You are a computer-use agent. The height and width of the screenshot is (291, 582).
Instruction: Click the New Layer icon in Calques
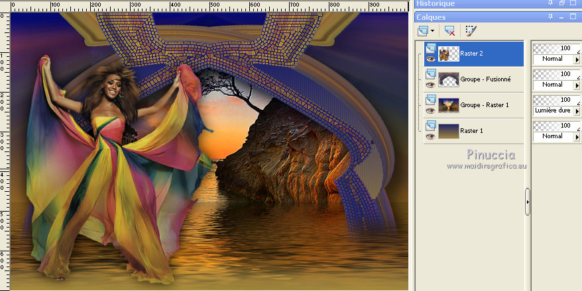pyautogui.click(x=423, y=30)
